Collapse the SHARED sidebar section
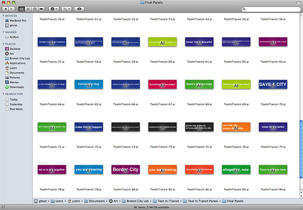Image resolution: width=303 pixels, height=210 pixels. point(3,32)
